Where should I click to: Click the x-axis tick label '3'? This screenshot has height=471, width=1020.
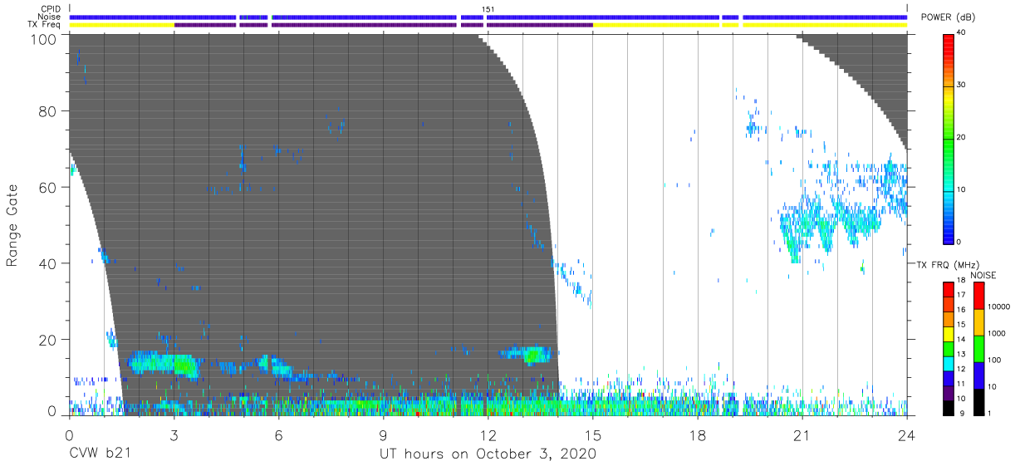pyautogui.click(x=174, y=434)
